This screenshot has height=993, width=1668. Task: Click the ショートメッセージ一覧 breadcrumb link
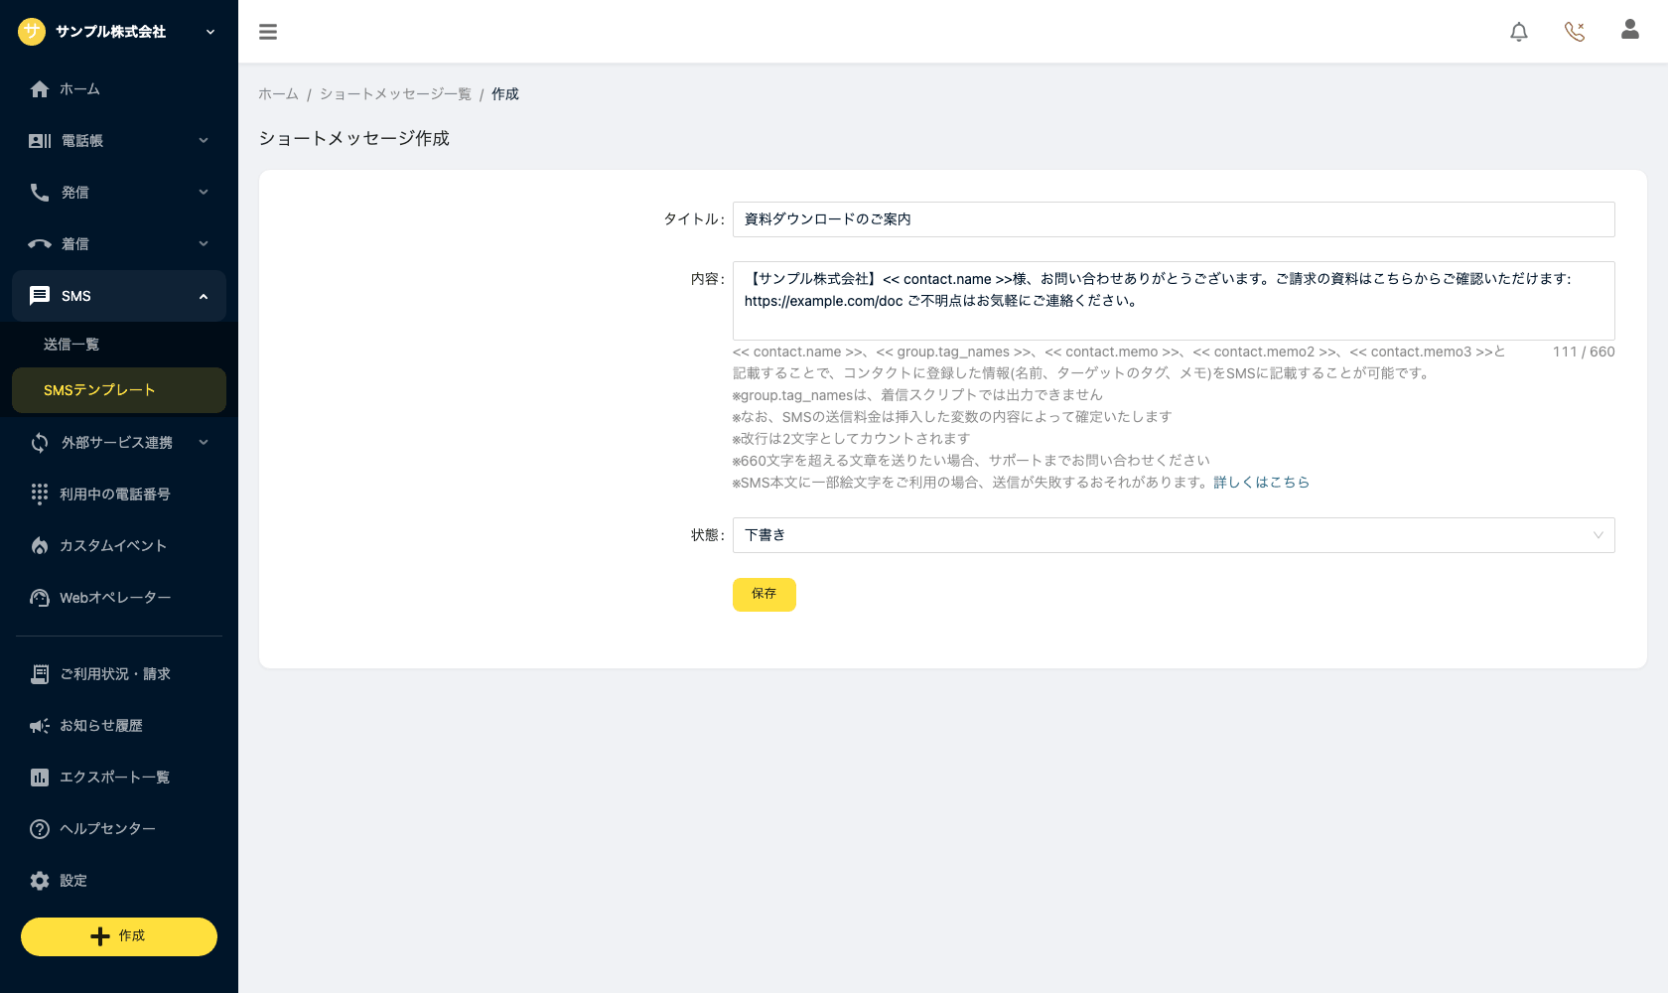[395, 94]
